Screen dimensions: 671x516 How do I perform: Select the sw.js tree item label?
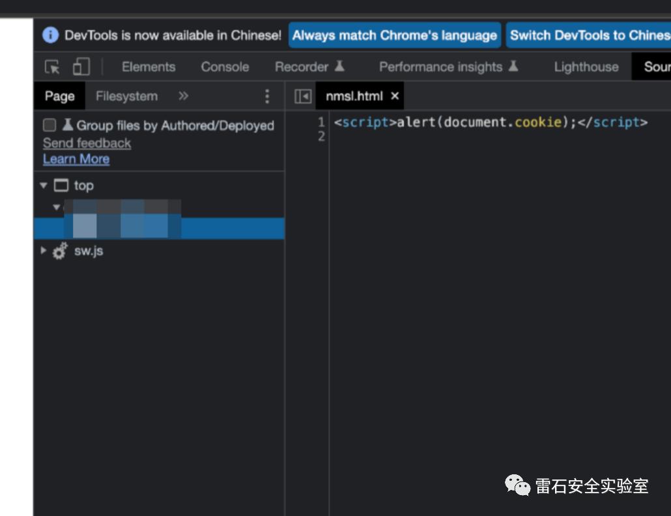click(x=89, y=251)
